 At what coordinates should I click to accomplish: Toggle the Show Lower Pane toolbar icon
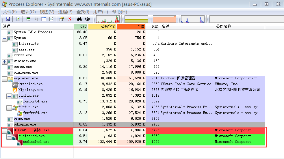[44, 19]
